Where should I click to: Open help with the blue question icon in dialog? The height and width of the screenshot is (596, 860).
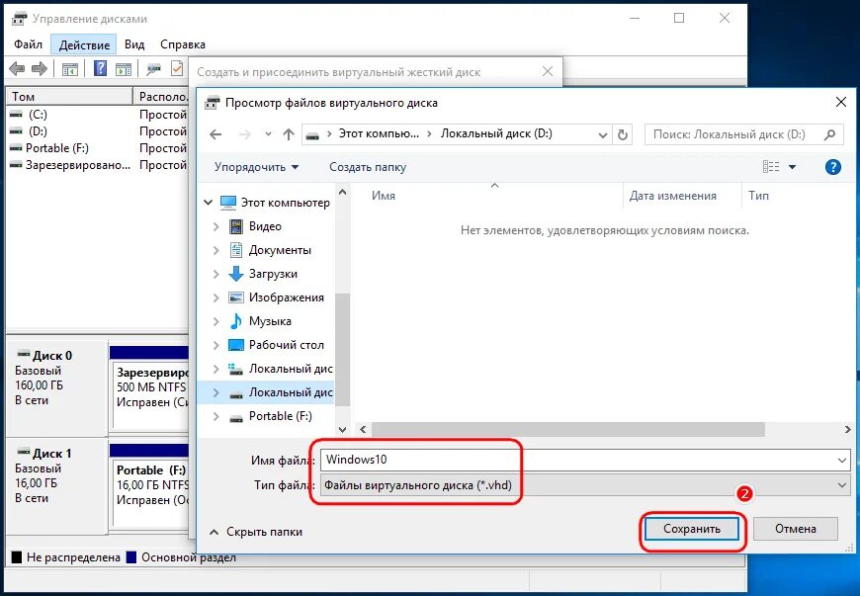[832, 167]
